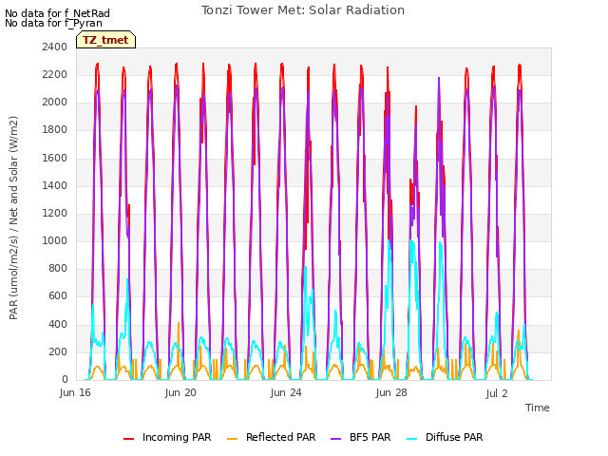Click the TZ_tmet label box
The image size is (608, 456).
[x=105, y=40]
